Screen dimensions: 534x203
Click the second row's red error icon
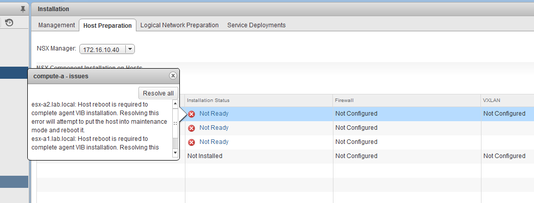pos(191,128)
